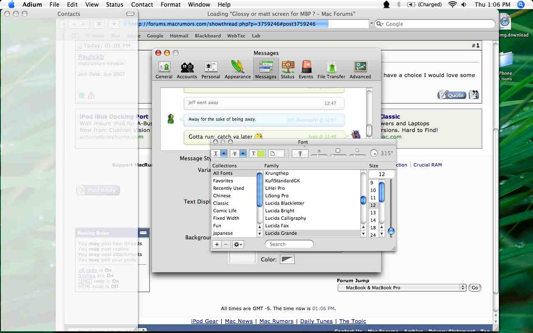
Task: Click the document color button in Font panel
Action: (276, 154)
